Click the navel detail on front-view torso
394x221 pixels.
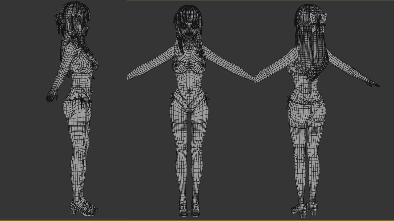(x=189, y=91)
